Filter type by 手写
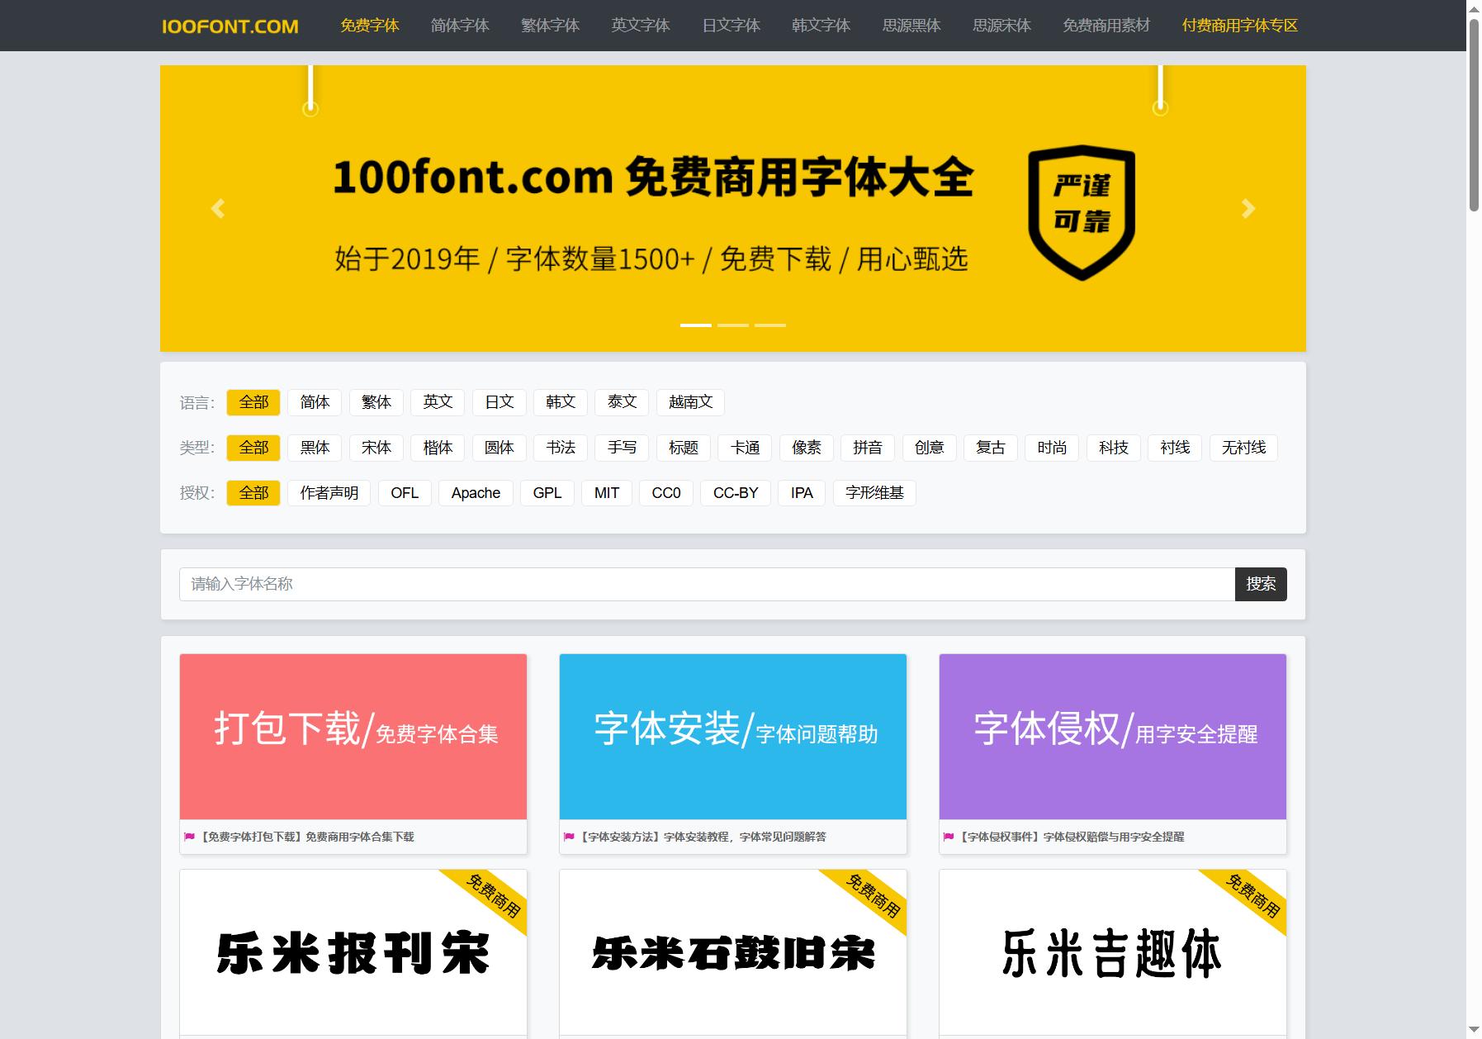The width and height of the screenshot is (1482, 1039). tap(622, 448)
